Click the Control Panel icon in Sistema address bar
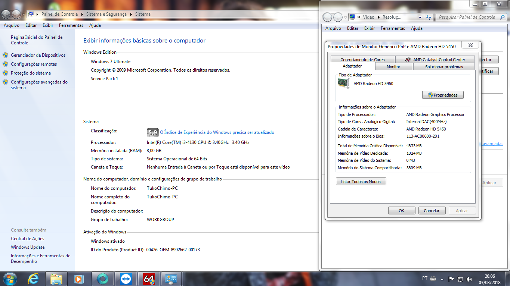Viewport: 510px width, 286px height. [x=31, y=14]
